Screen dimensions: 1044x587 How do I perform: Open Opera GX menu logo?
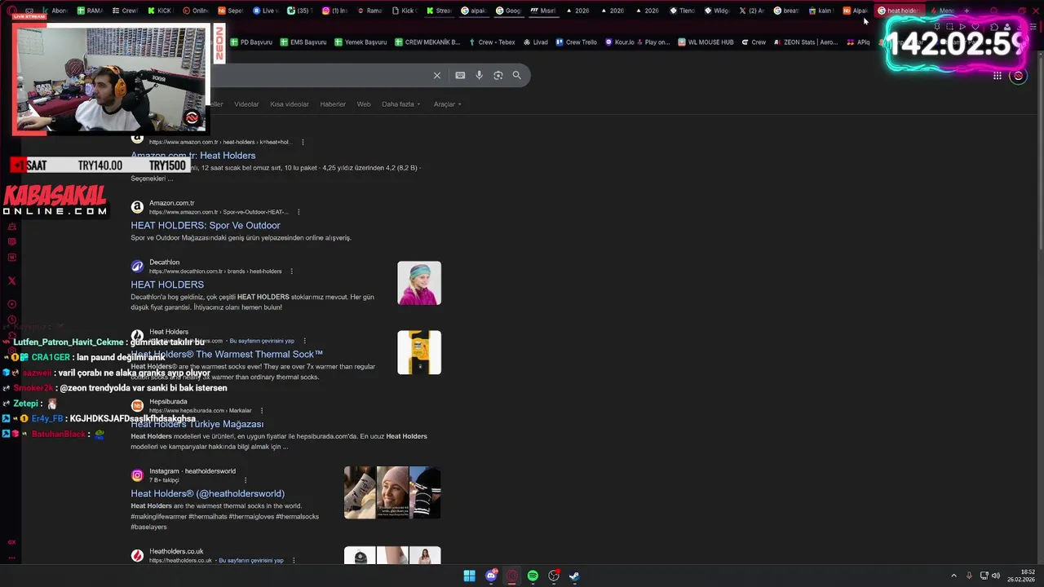pos(11,11)
